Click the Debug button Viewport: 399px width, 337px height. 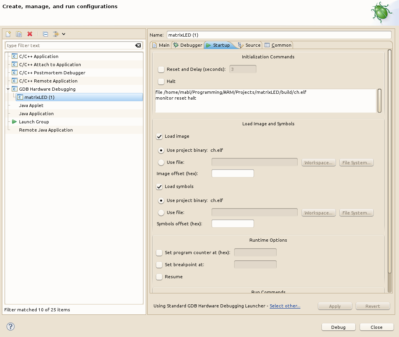(339, 327)
